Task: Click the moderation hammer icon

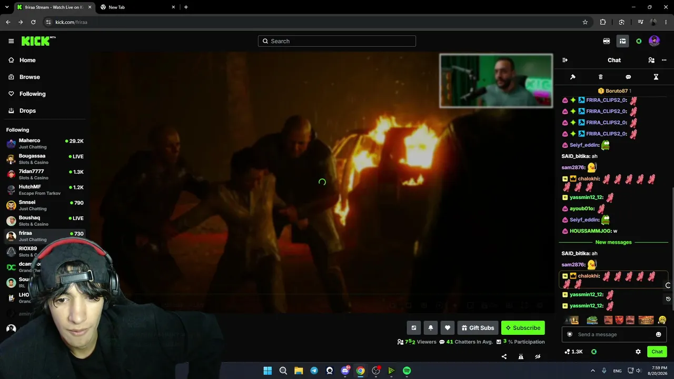Action: (x=573, y=77)
